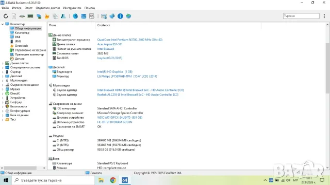330x185 pixels.
Task: Select the DMI tree item
Action: tap(18, 37)
